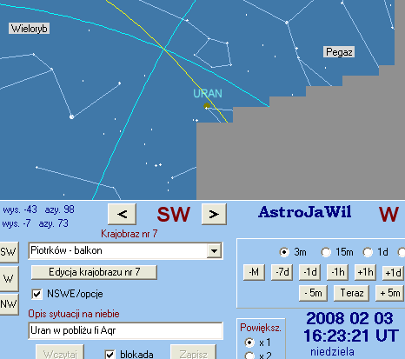The height and width of the screenshot is (359, 405).
Task: Select the Uran planet marker on the sky map
Action: click(x=207, y=106)
